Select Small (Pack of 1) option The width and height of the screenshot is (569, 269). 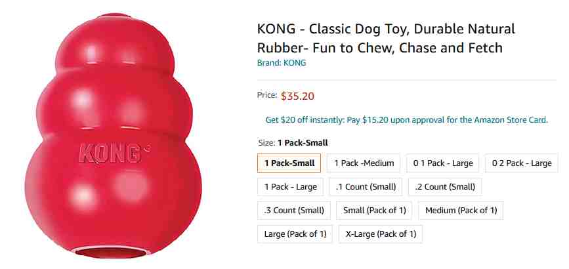[374, 210]
